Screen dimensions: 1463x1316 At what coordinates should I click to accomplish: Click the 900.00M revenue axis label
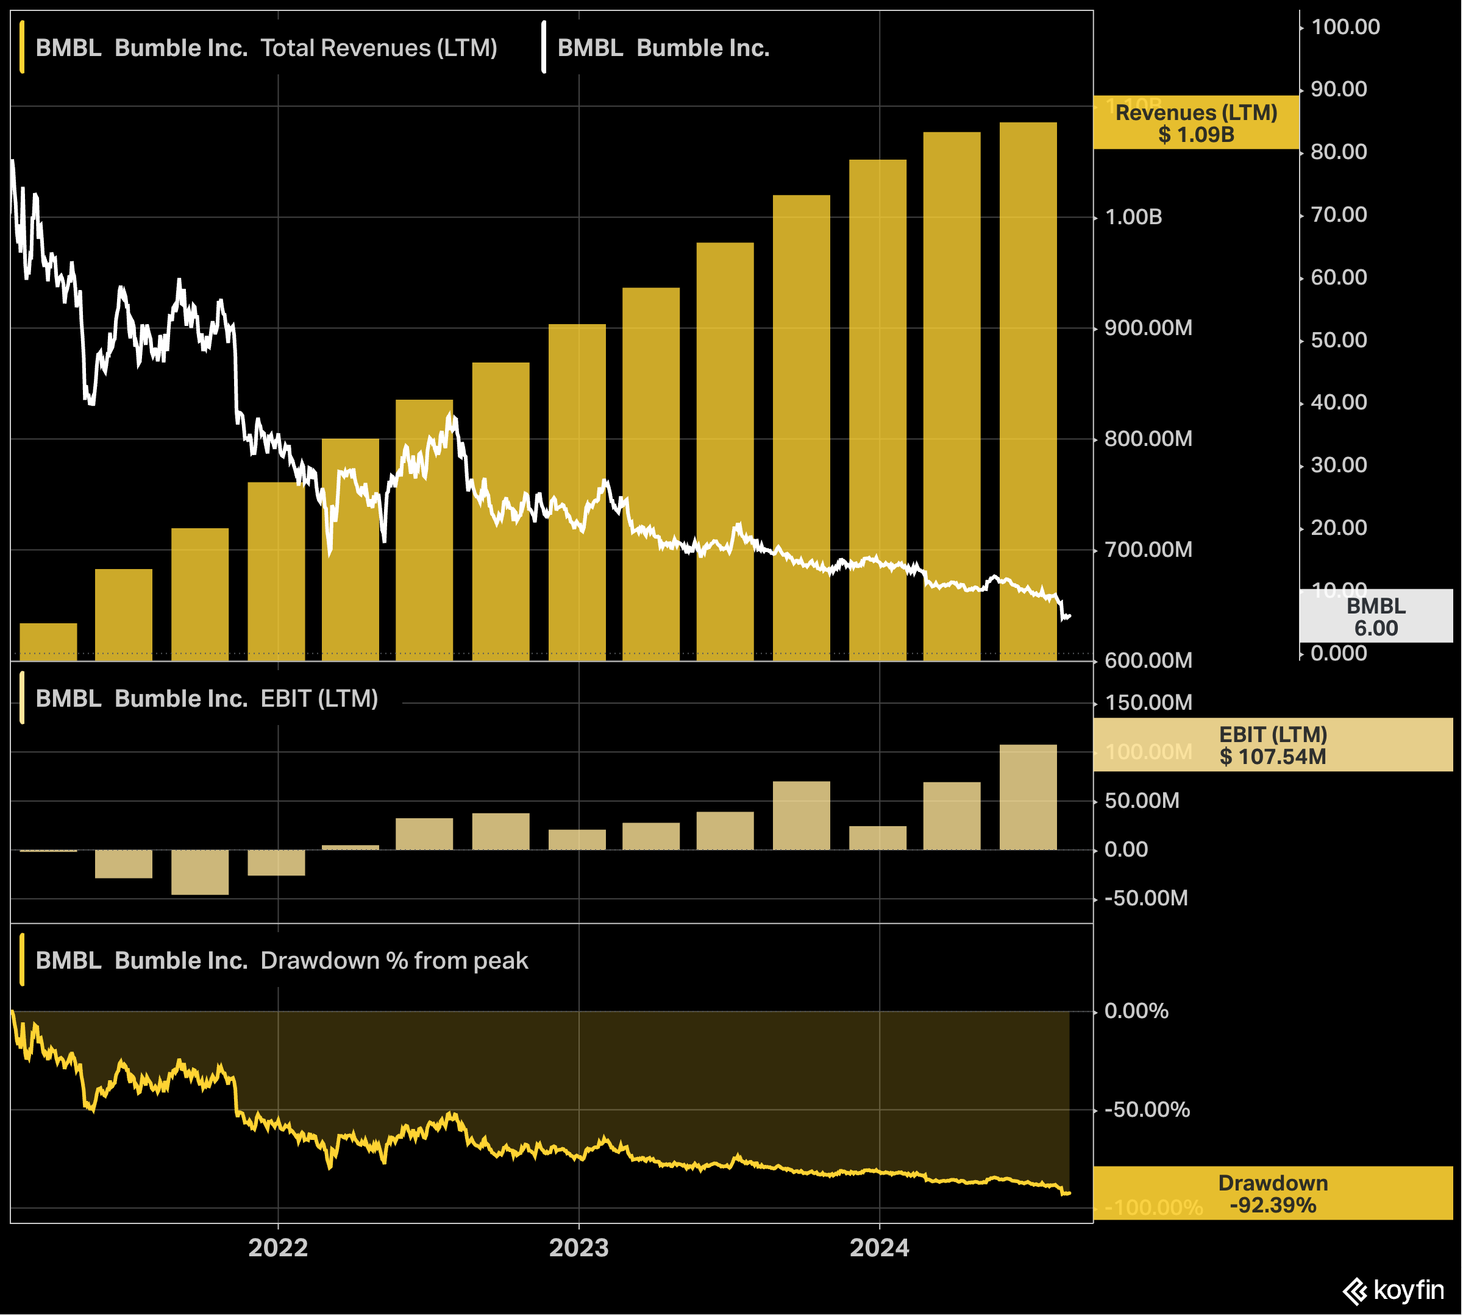pyautogui.click(x=1149, y=328)
